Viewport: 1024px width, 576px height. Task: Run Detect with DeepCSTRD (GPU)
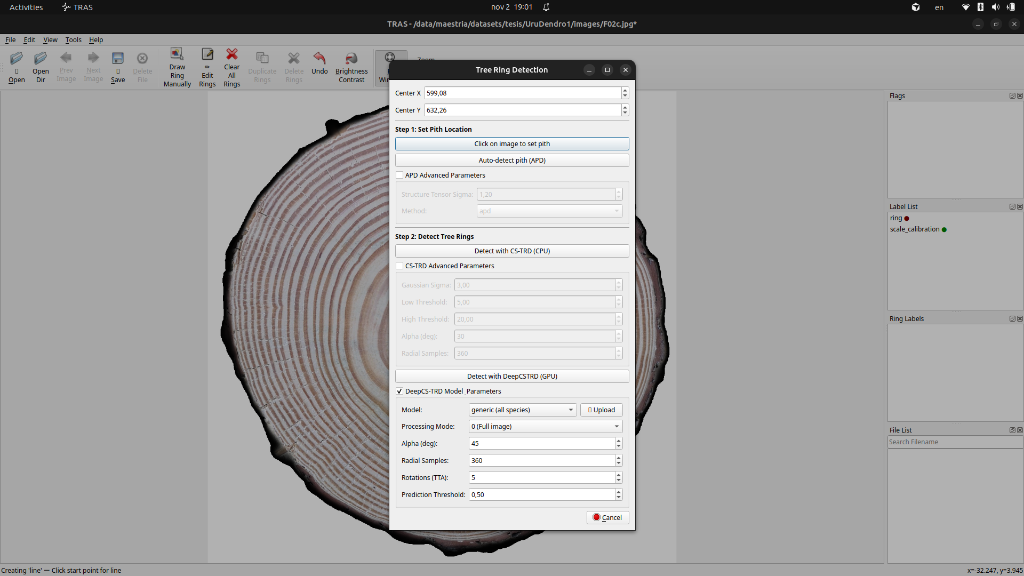tap(511, 376)
